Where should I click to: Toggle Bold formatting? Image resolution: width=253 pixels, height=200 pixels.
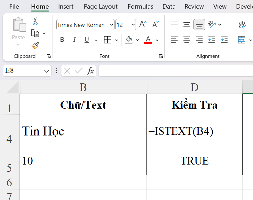coord(62,40)
